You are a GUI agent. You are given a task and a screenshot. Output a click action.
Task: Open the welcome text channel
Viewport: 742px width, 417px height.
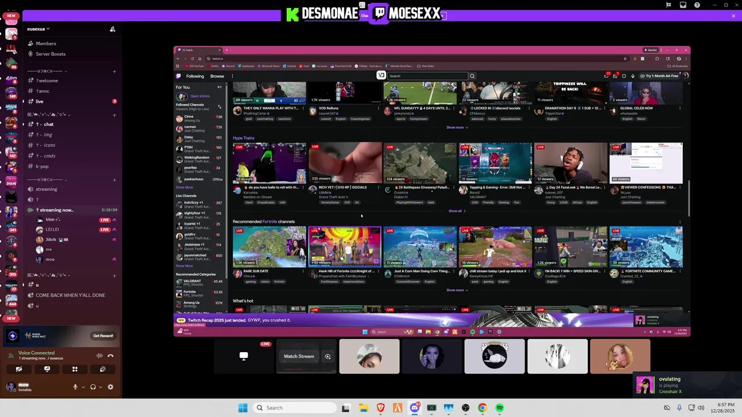coord(72,81)
